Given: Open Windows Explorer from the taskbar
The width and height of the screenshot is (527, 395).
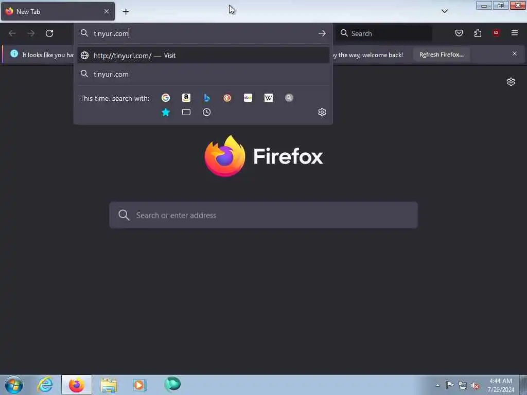Looking at the screenshot, I should (x=109, y=385).
